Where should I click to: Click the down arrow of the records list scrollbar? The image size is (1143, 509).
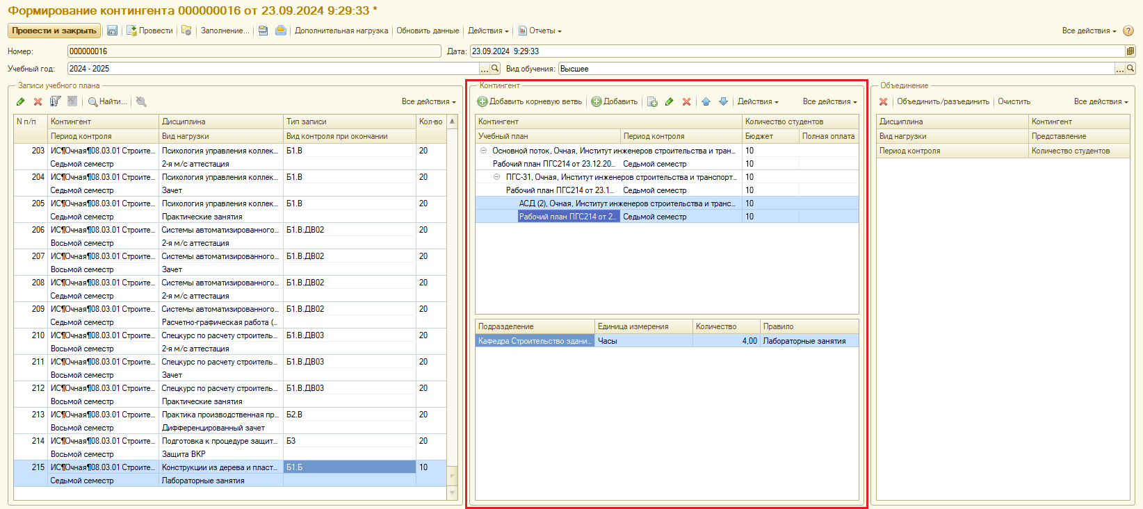tap(453, 493)
